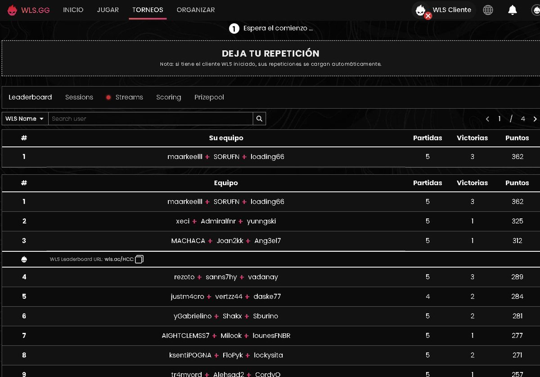The width and height of the screenshot is (540, 377).
Task: Click player Joan2kk
Action: (x=230, y=241)
